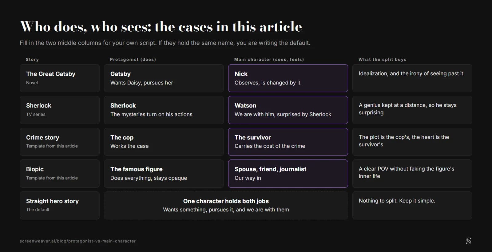Image resolution: width=492 pixels, height=252 pixels.
Task: Click 'Wants Daisy, pursues her' text
Action: tap(142, 83)
